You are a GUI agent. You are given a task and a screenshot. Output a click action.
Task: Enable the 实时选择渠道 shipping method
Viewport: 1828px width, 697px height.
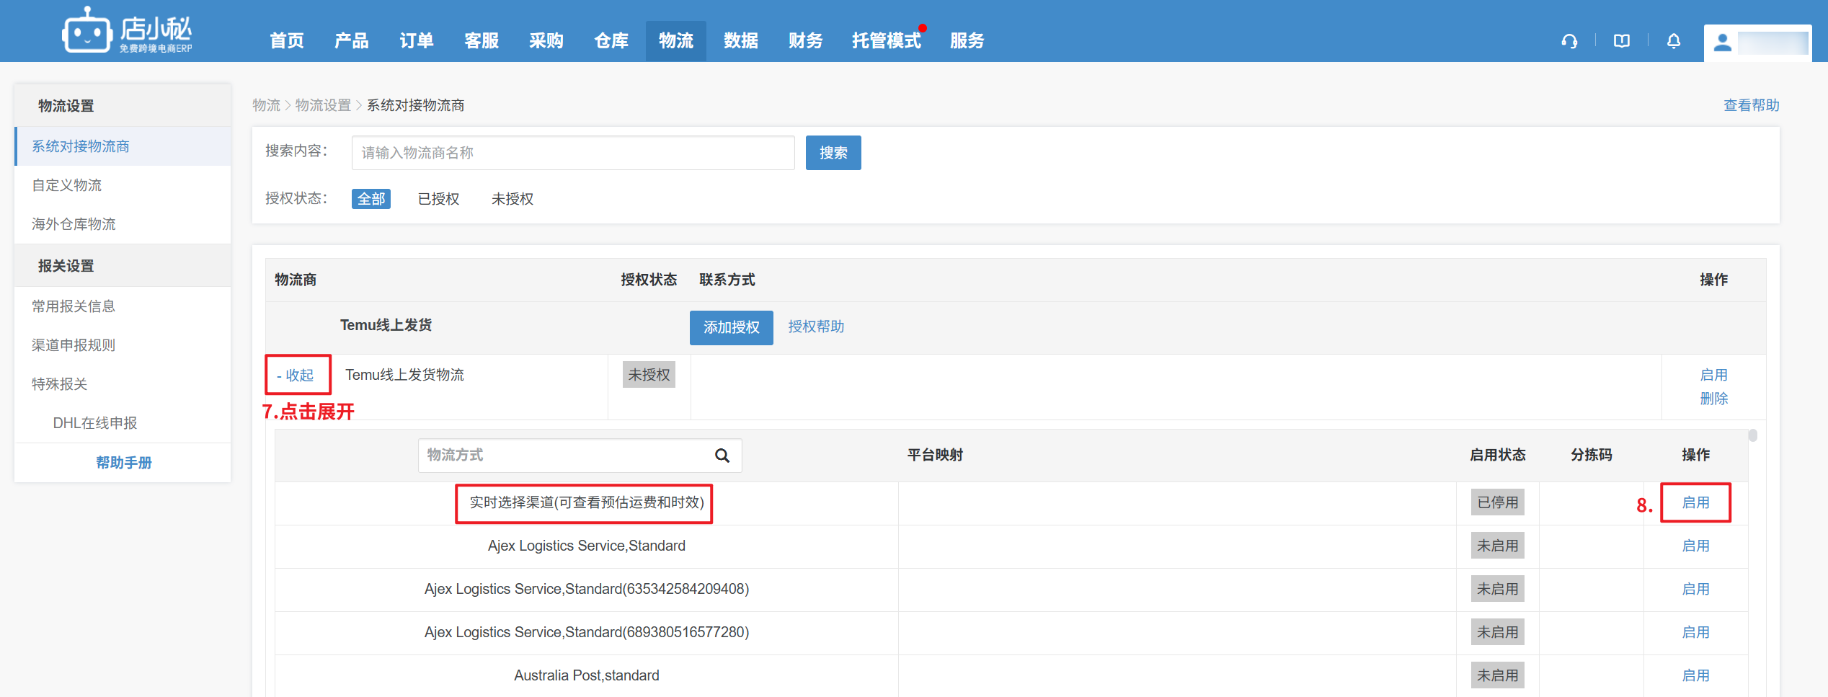[x=1695, y=502]
